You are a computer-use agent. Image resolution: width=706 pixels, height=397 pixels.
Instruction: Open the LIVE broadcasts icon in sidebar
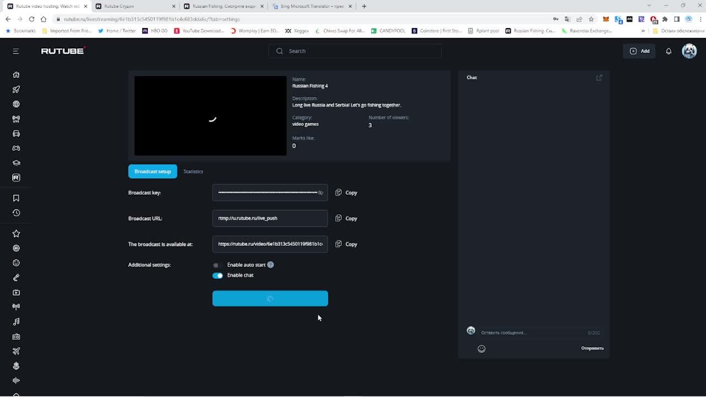(x=16, y=119)
